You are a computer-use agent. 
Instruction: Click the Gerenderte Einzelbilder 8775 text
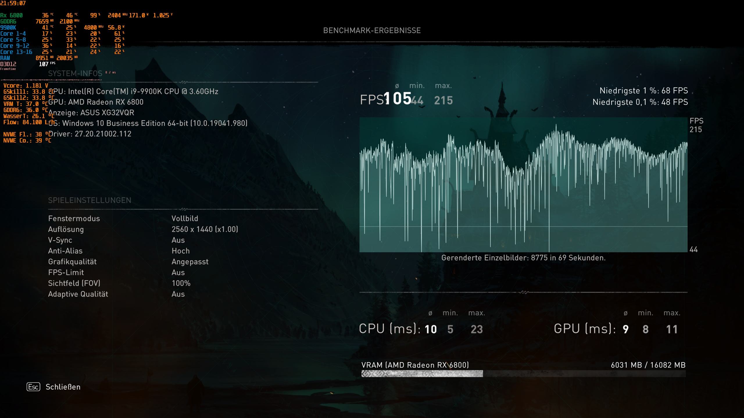coord(523,258)
